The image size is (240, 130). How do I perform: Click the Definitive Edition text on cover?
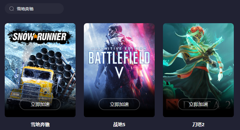coord(119,49)
